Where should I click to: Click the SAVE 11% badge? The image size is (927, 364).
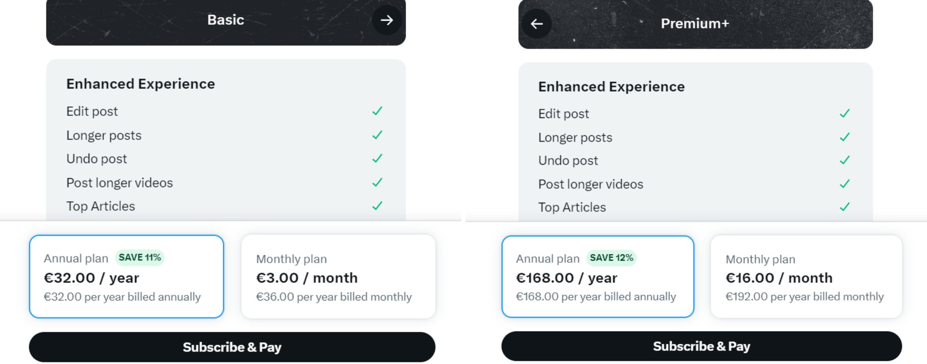pyautogui.click(x=140, y=258)
